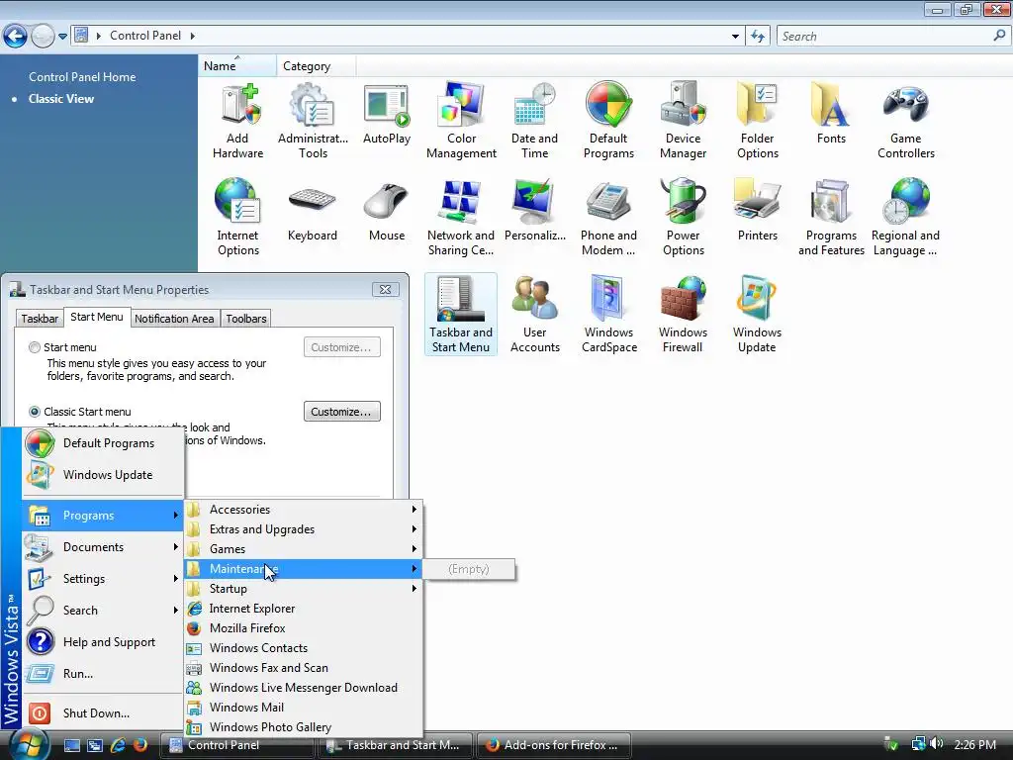1013x760 pixels.
Task: Open Color Management icon
Action: pos(461,122)
